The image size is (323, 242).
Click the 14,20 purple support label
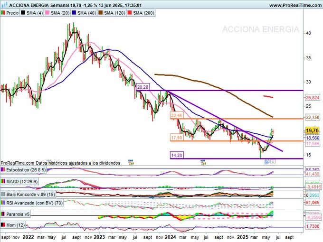pyautogui.click(x=177, y=155)
